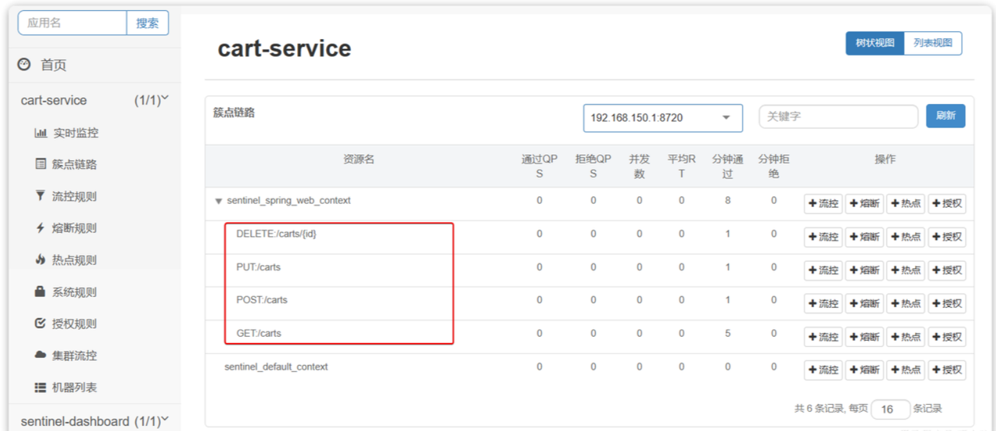Collapse the cart-service sidebar group
This screenshot has width=996, height=431.
[x=165, y=99]
